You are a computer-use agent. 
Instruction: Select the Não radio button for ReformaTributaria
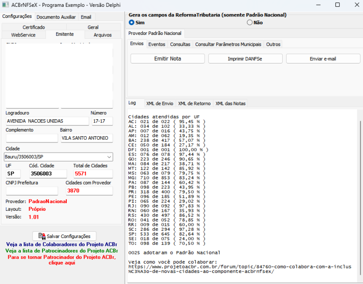click(250, 22)
